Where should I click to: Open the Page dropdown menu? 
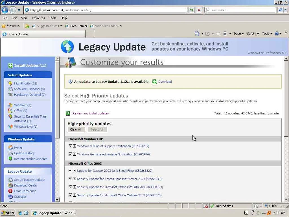(239, 34)
